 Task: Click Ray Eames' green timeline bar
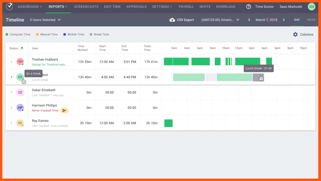(168, 123)
